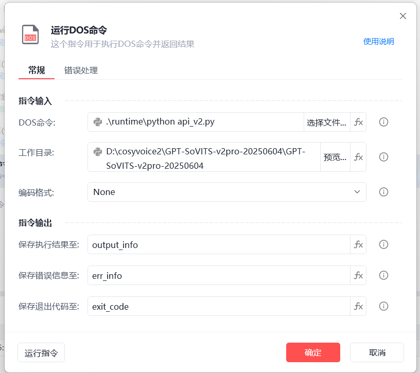This screenshot has height=373, width=420.
Task: Click the fx icon beside exit_code
Action: [358, 306]
